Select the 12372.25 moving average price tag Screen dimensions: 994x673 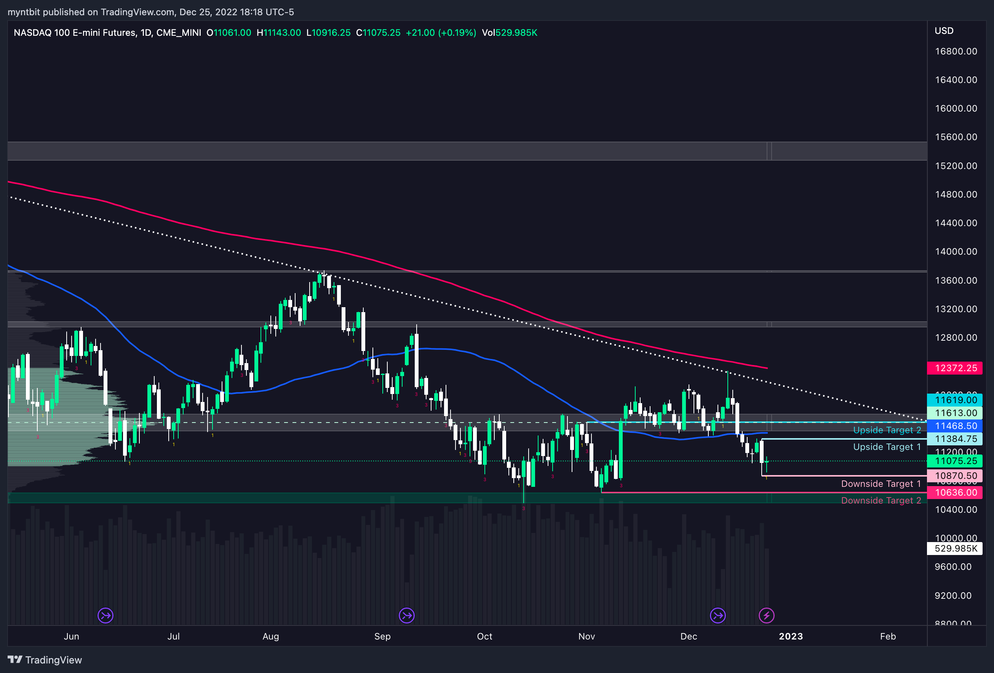click(x=956, y=368)
